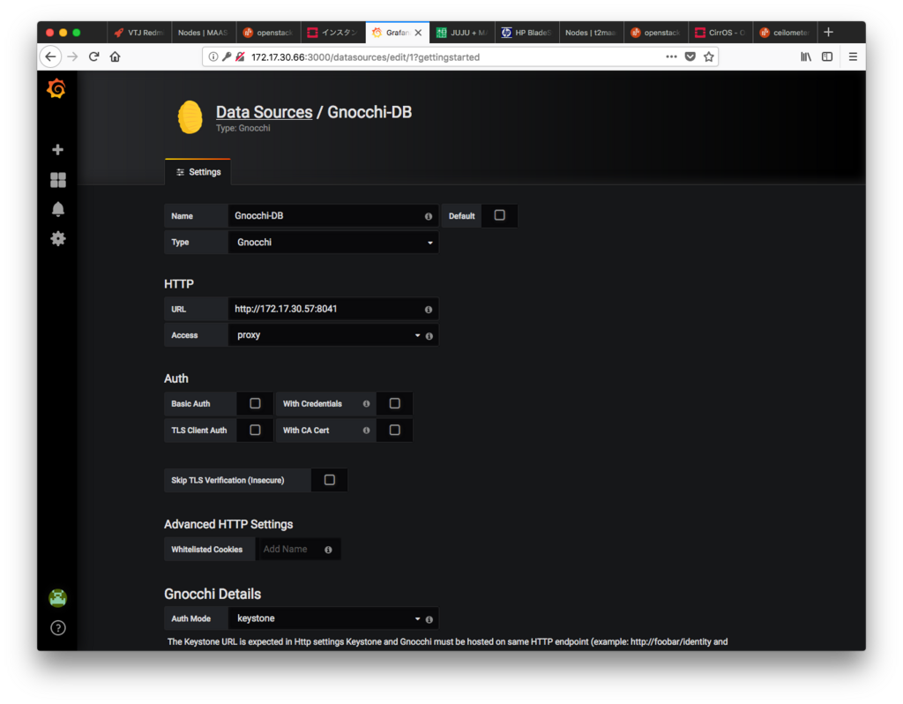This screenshot has width=903, height=704.
Task: Switch to the CirrOS browser tab
Action: (x=720, y=33)
